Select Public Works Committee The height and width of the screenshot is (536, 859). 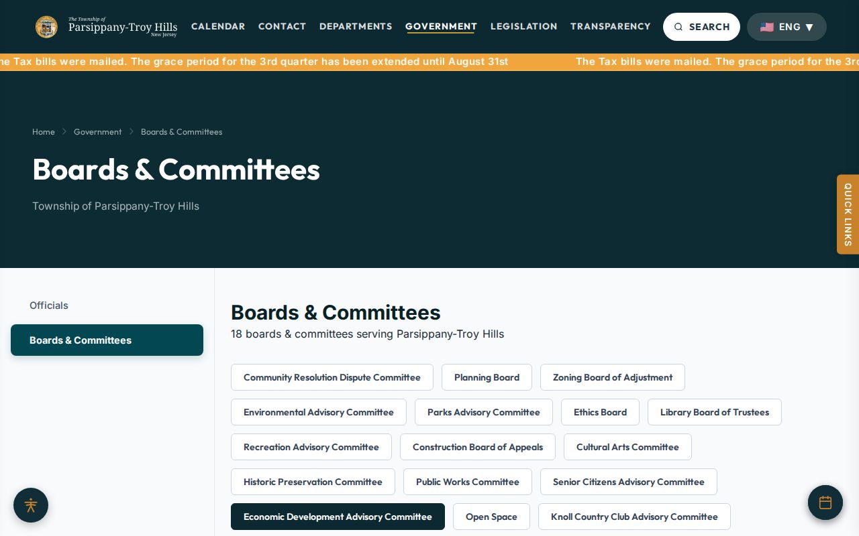[468, 482]
